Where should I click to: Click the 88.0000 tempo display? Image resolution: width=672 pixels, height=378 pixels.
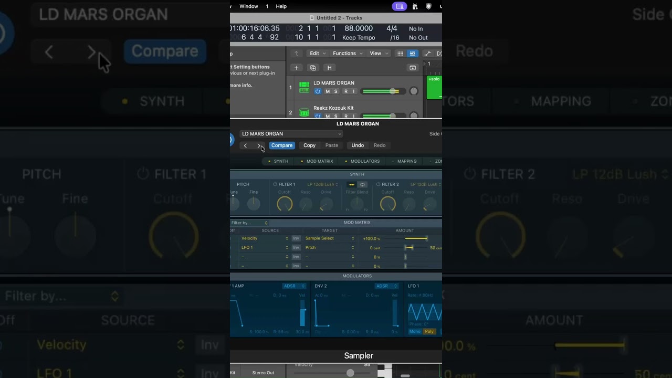[359, 28]
